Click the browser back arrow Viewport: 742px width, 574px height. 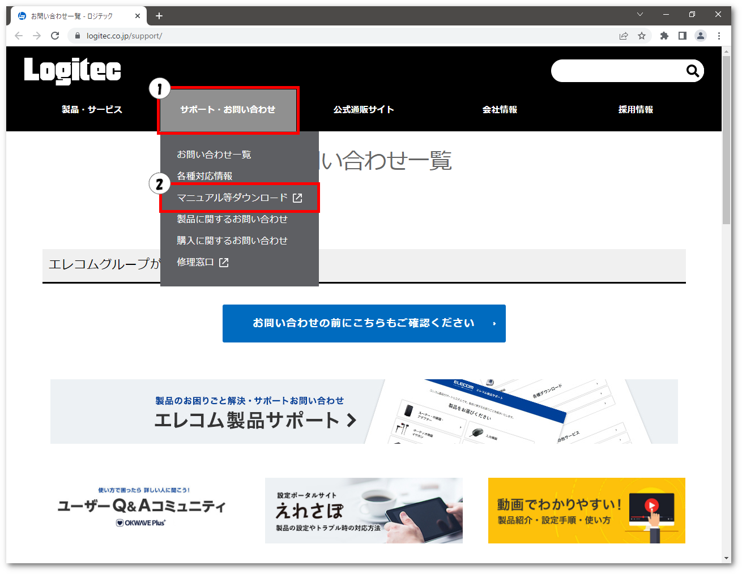click(x=19, y=36)
